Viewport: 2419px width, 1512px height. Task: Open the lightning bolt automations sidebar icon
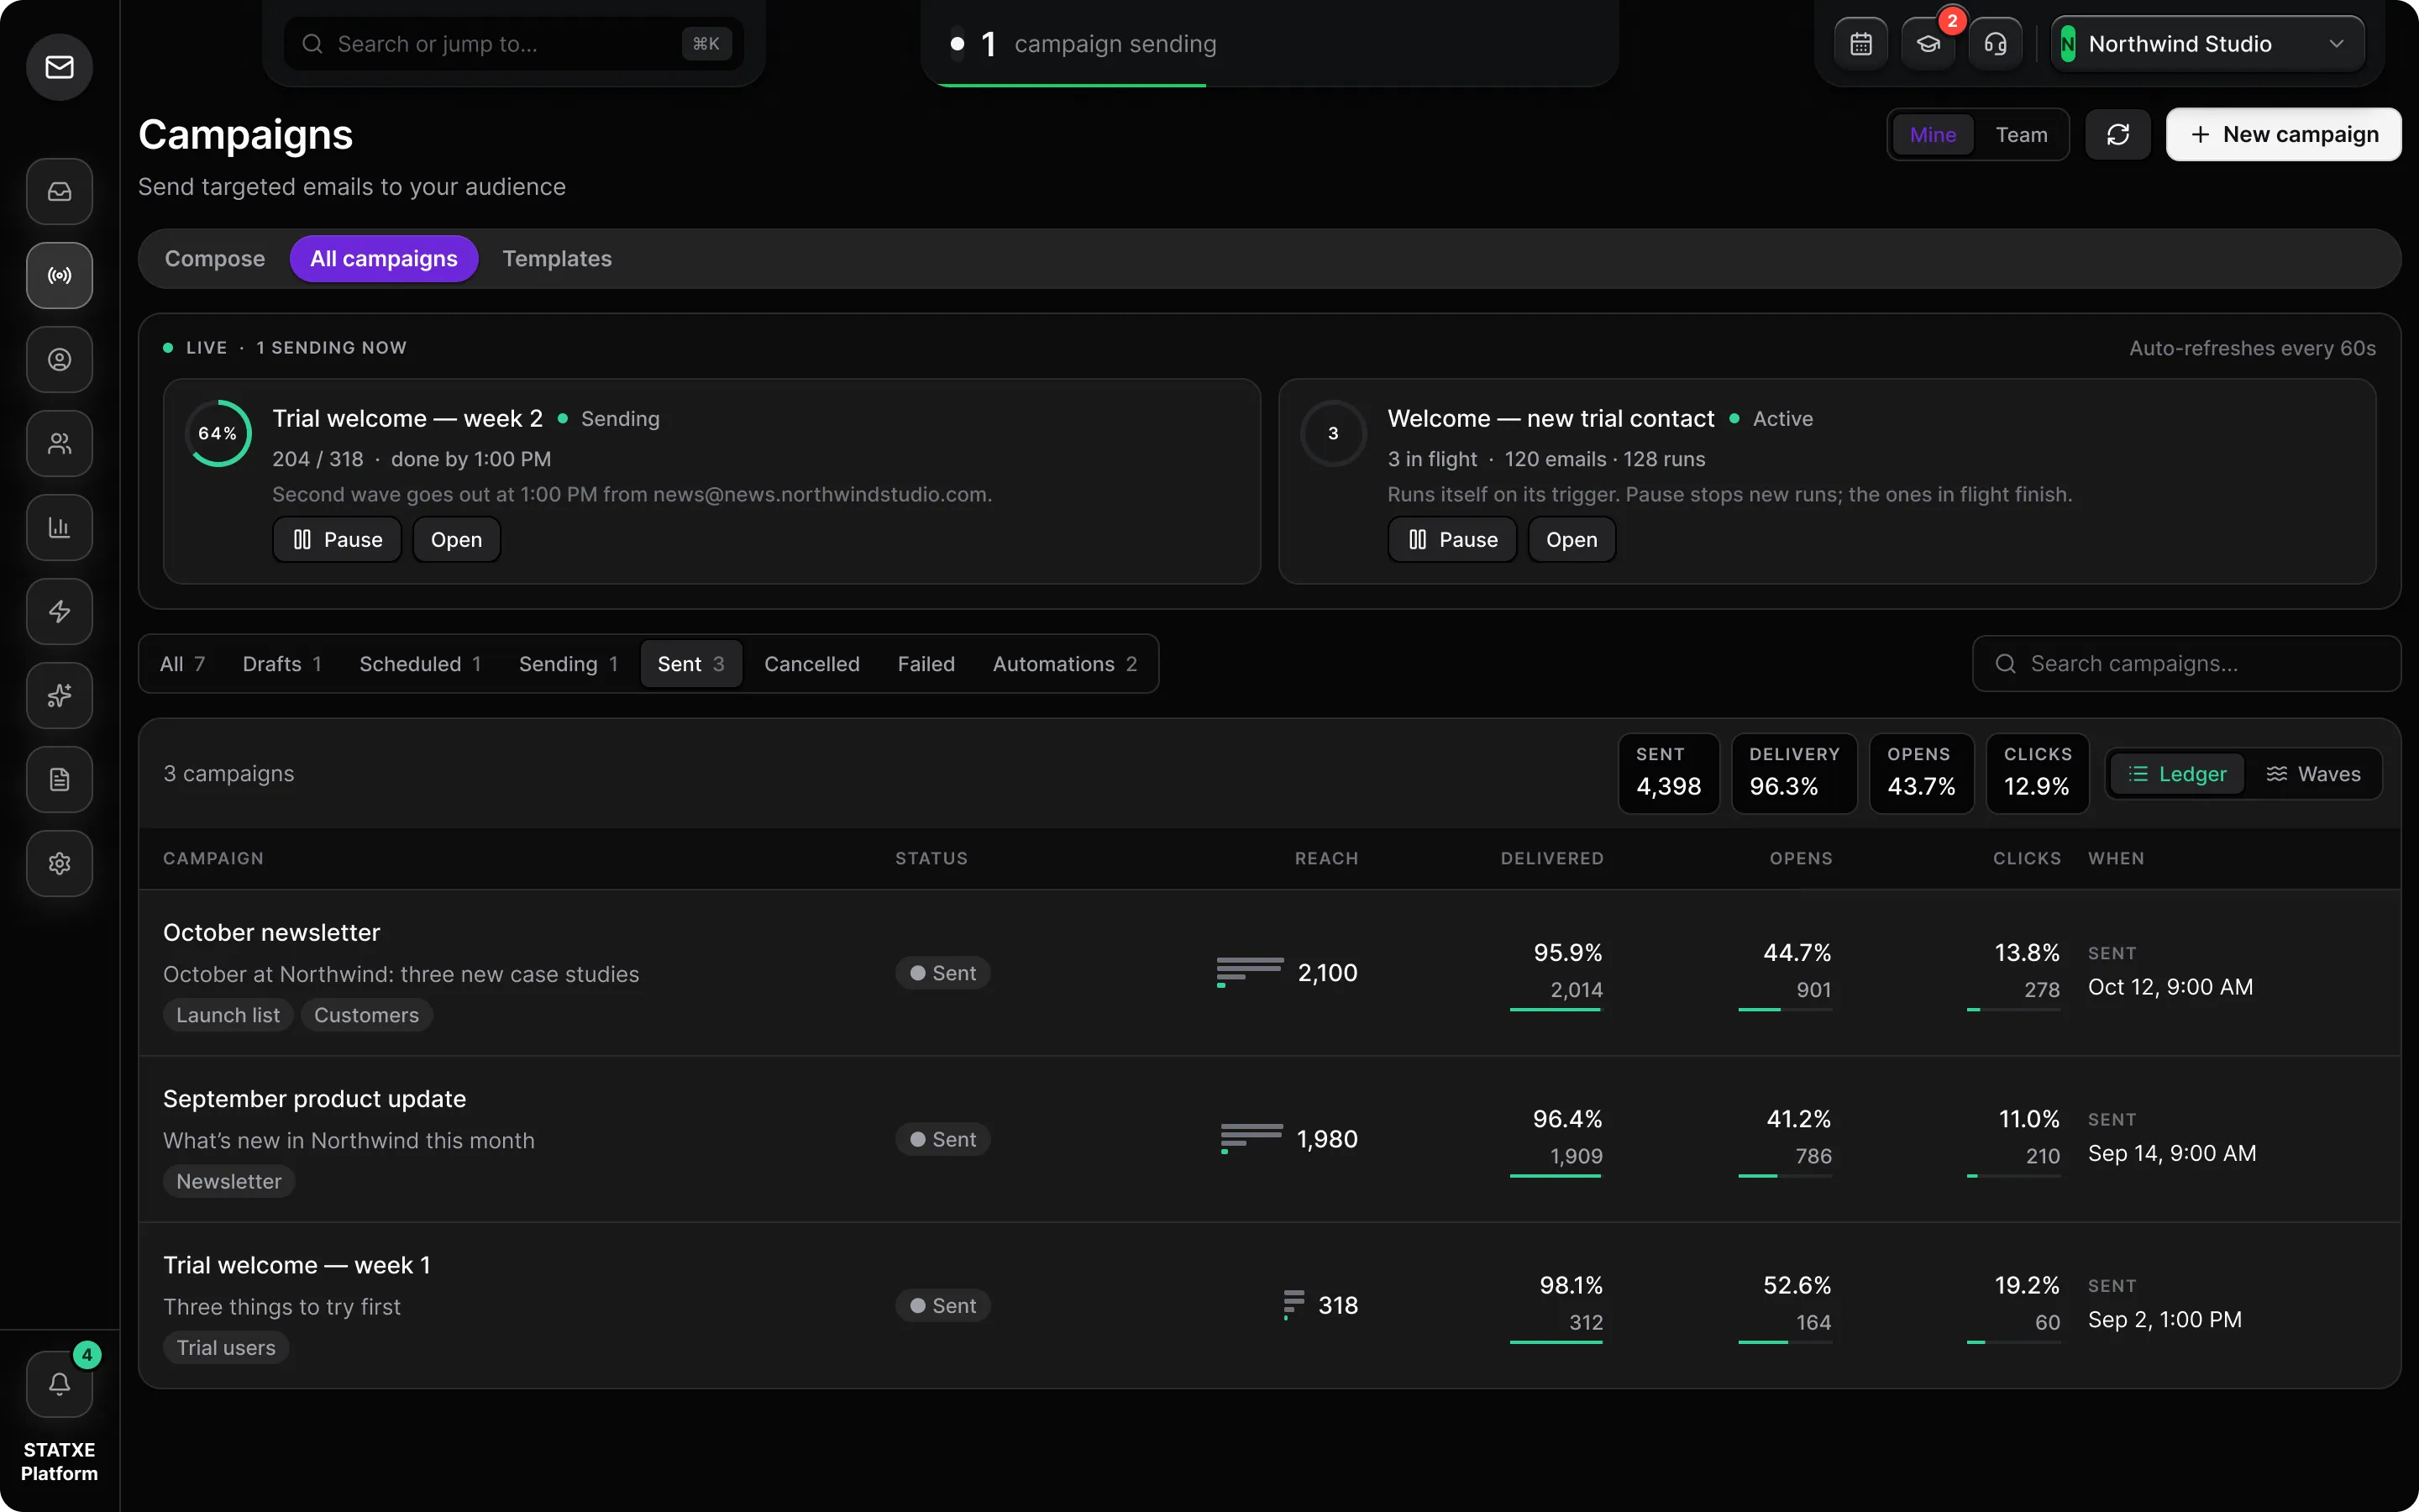tap(60, 611)
